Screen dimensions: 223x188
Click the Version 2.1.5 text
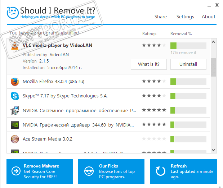pyautogui.click(x=36, y=61)
